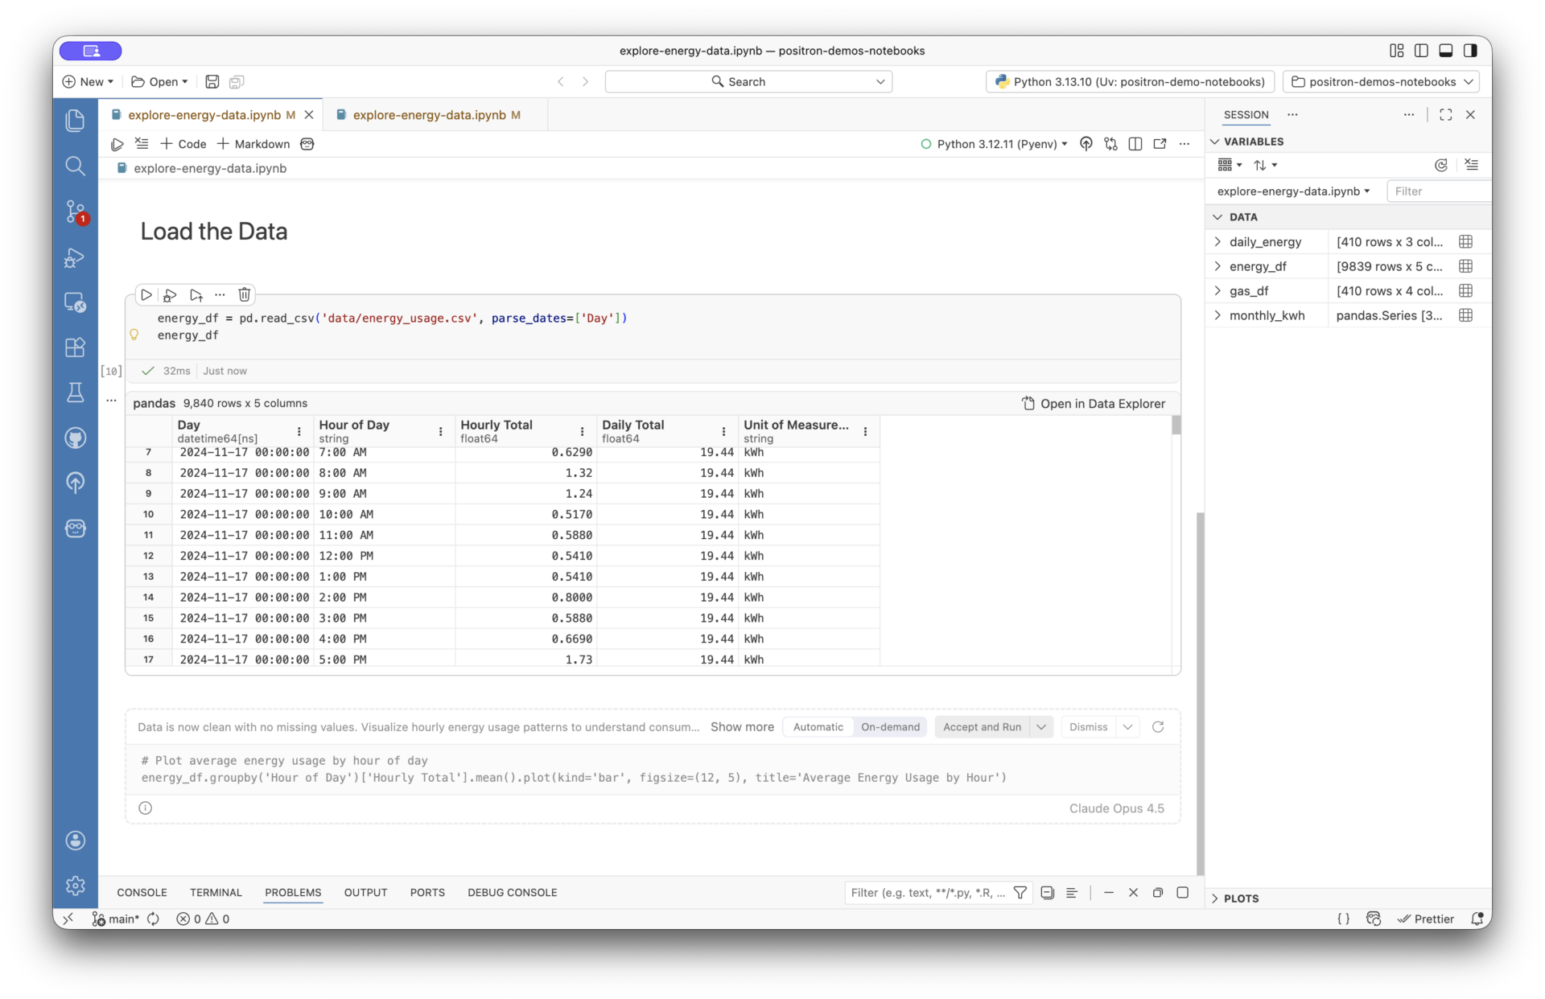Toggle the bottom panel layout button
1545x999 pixels.
point(1445,51)
